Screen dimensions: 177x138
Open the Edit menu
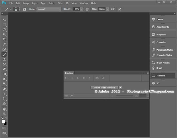pos(18,3)
